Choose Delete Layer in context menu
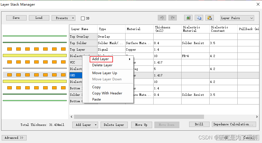This screenshot has width=262, height=143. coord(102,65)
